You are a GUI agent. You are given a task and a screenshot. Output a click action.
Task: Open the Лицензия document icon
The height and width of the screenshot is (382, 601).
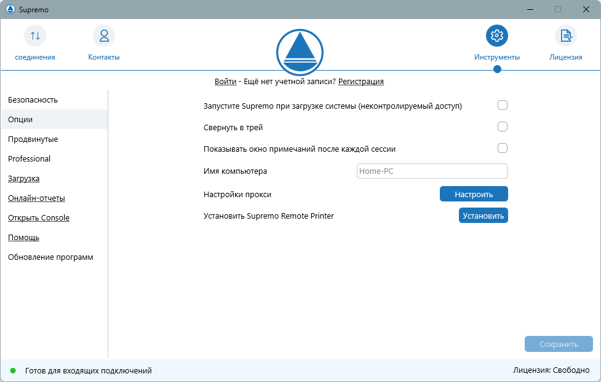coord(566,36)
